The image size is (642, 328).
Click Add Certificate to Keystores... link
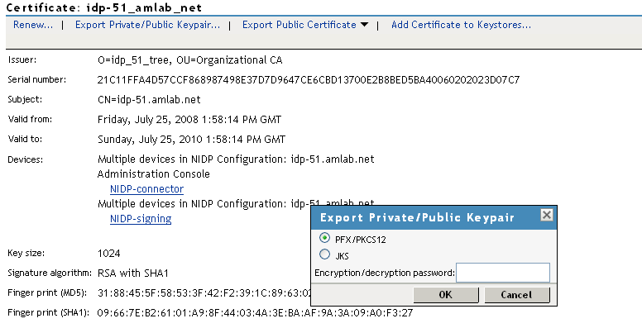461,25
